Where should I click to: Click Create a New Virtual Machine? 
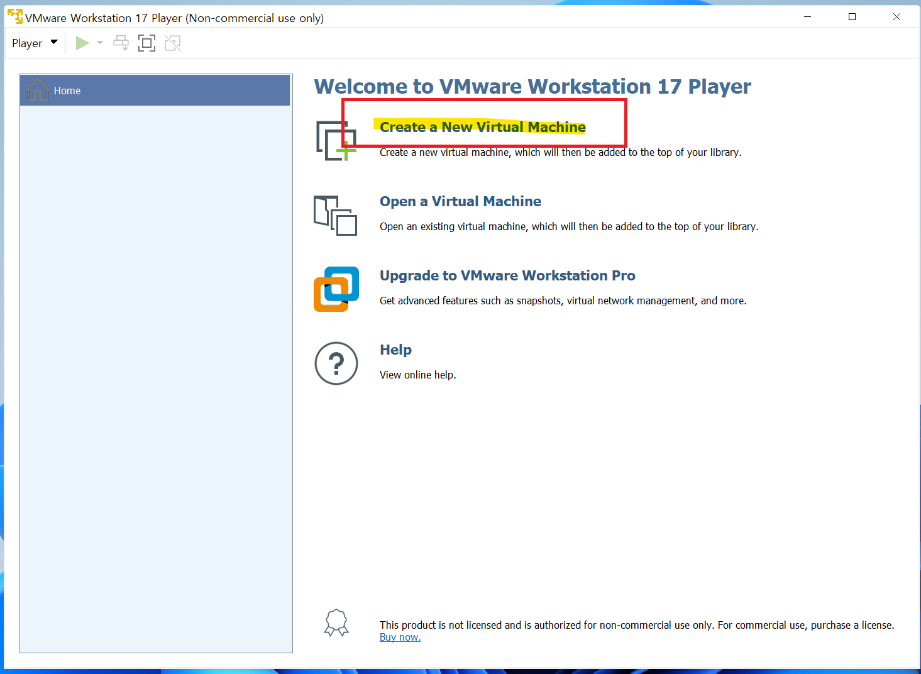[482, 127]
